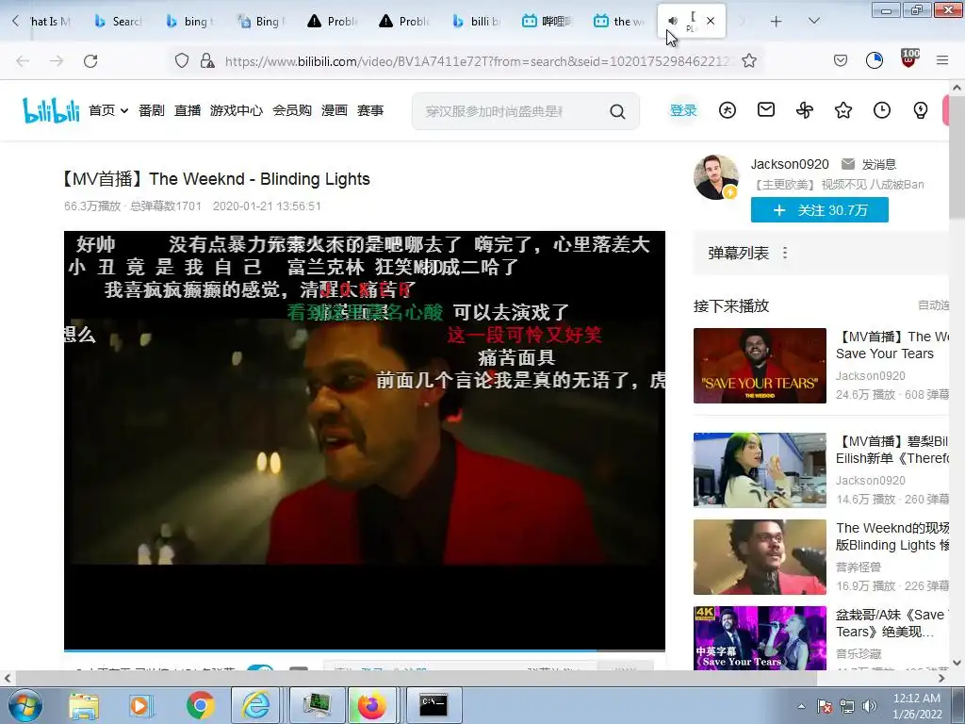Switch to the "billi b" tab

tap(475, 21)
